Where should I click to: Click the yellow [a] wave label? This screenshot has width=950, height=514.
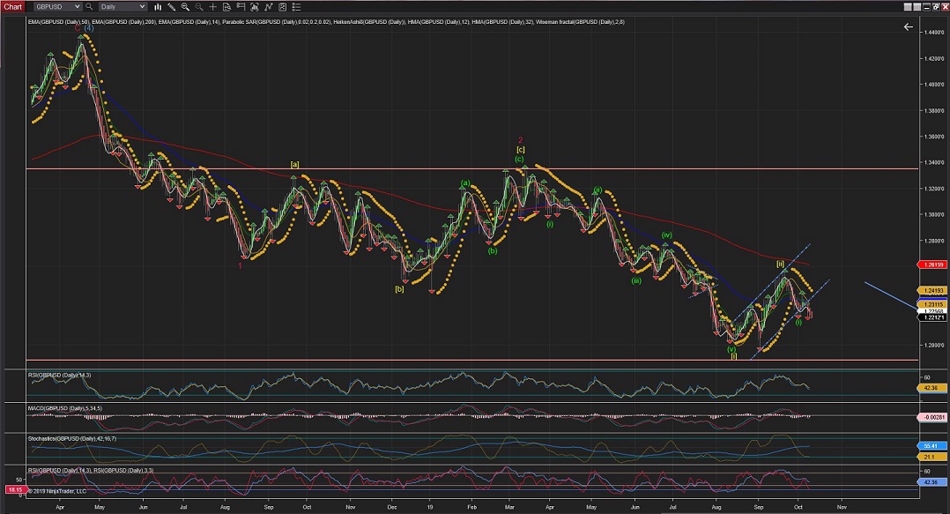[294, 164]
